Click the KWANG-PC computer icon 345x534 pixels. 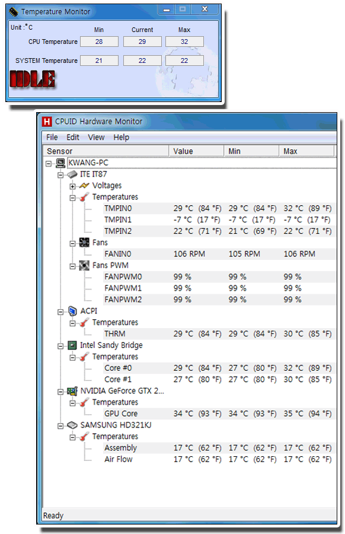pos(60,163)
